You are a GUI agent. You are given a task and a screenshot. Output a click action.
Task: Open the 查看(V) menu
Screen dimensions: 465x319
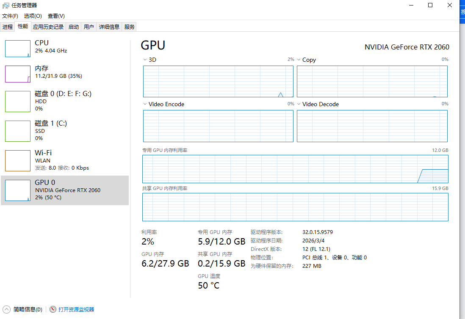56,16
